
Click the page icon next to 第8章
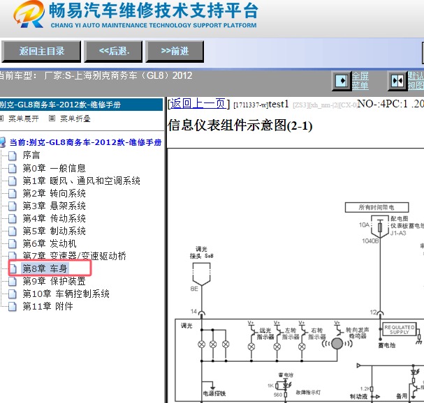tap(13, 269)
